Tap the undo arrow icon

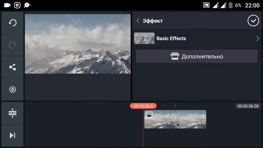point(13,23)
